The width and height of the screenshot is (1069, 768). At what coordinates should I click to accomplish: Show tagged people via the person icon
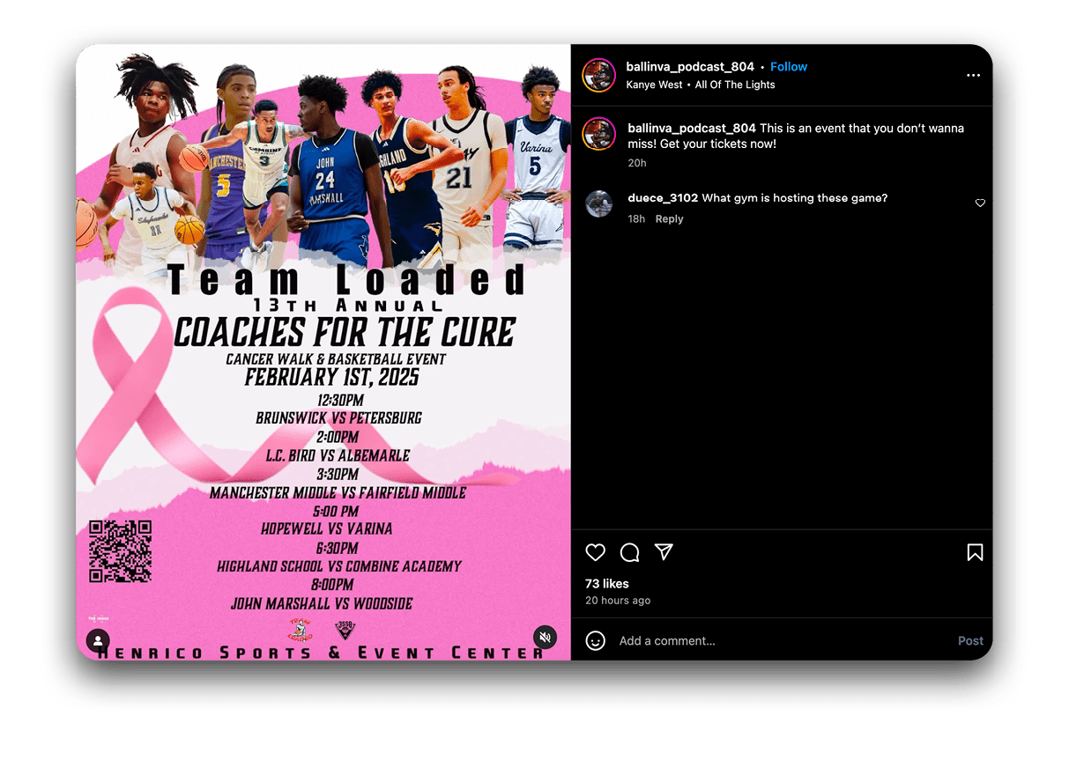pos(99,640)
